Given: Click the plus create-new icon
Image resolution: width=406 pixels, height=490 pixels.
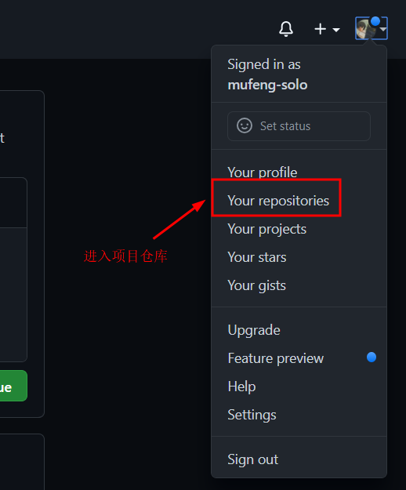Looking at the screenshot, I should pos(320,29).
